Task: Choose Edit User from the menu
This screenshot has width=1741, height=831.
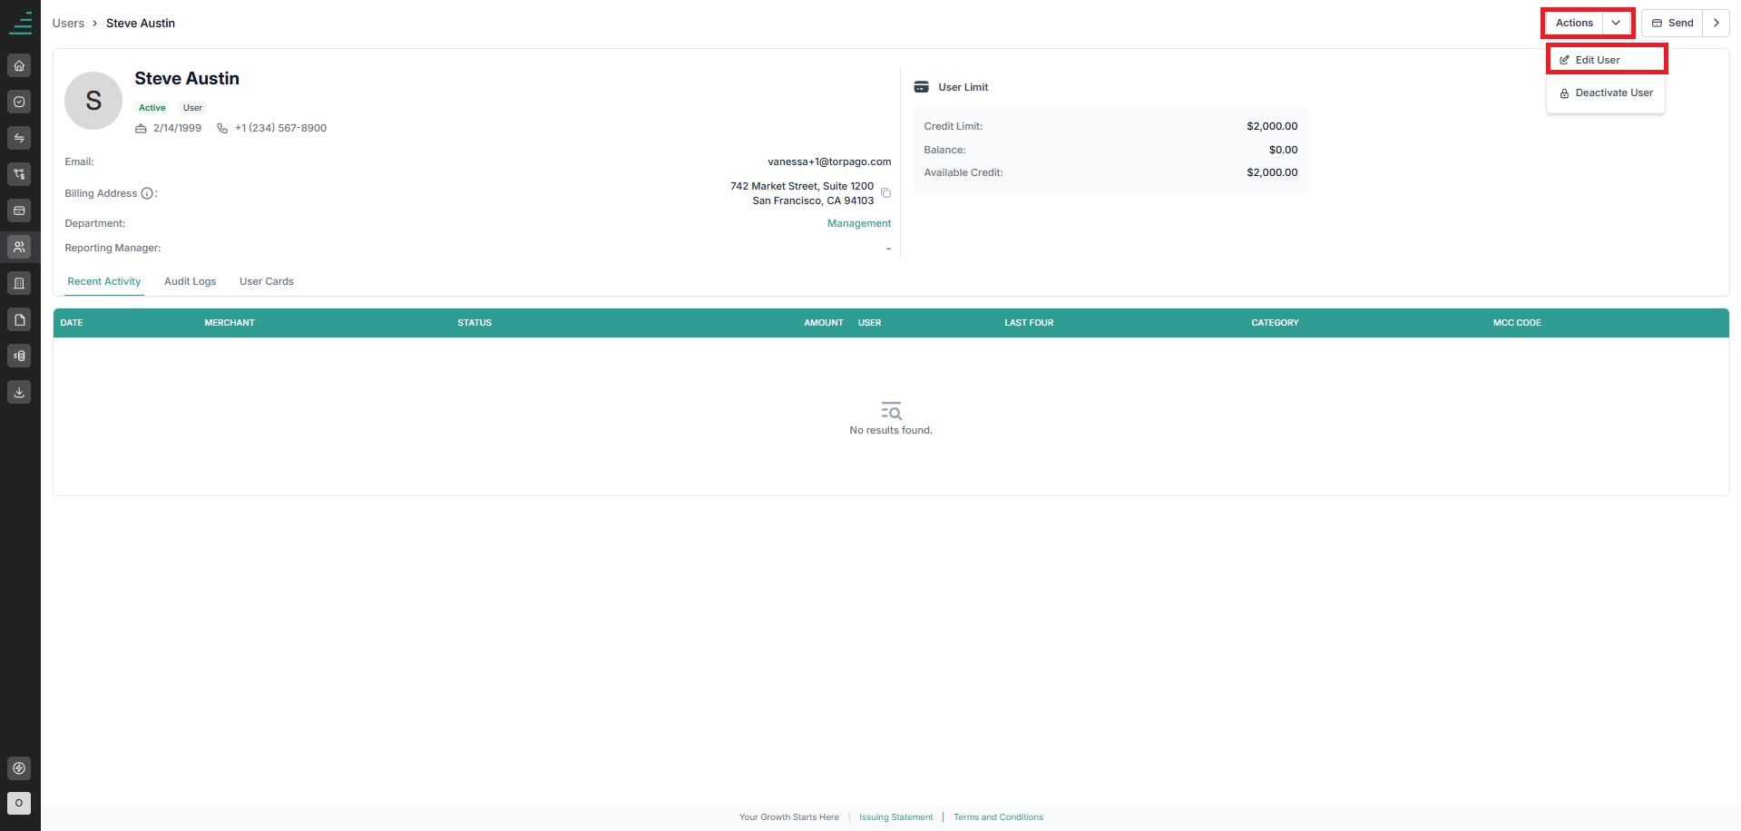Action: click(1606, 60)
